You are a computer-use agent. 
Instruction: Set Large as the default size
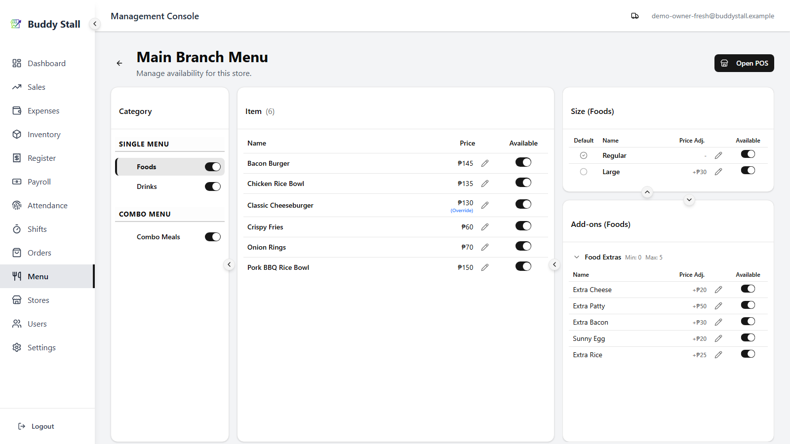point(584,172)
